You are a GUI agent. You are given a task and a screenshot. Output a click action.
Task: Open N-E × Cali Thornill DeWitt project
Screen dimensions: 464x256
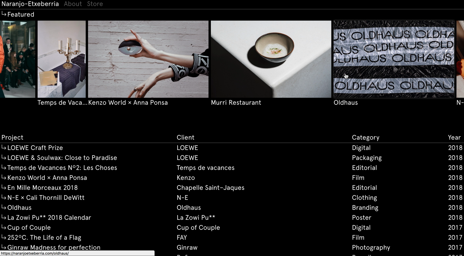pos(46,197)
